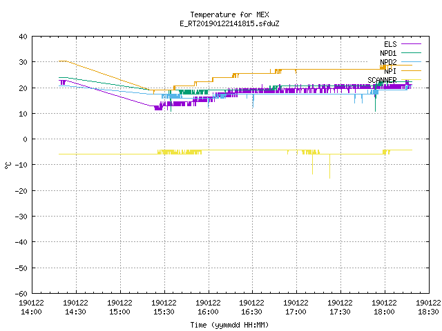This screenshot has width=442, height=331.
Task: Click the y-axis label -10
Action: coord(21,165)
